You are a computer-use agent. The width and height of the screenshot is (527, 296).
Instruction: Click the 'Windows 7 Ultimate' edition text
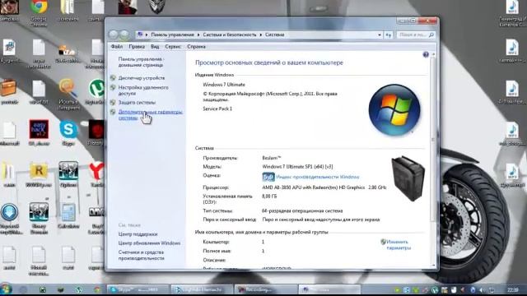(x=224, y=85)
